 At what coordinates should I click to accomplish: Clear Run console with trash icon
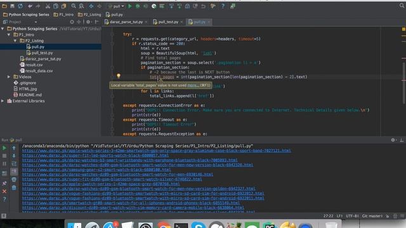click(x=14, y=187)
